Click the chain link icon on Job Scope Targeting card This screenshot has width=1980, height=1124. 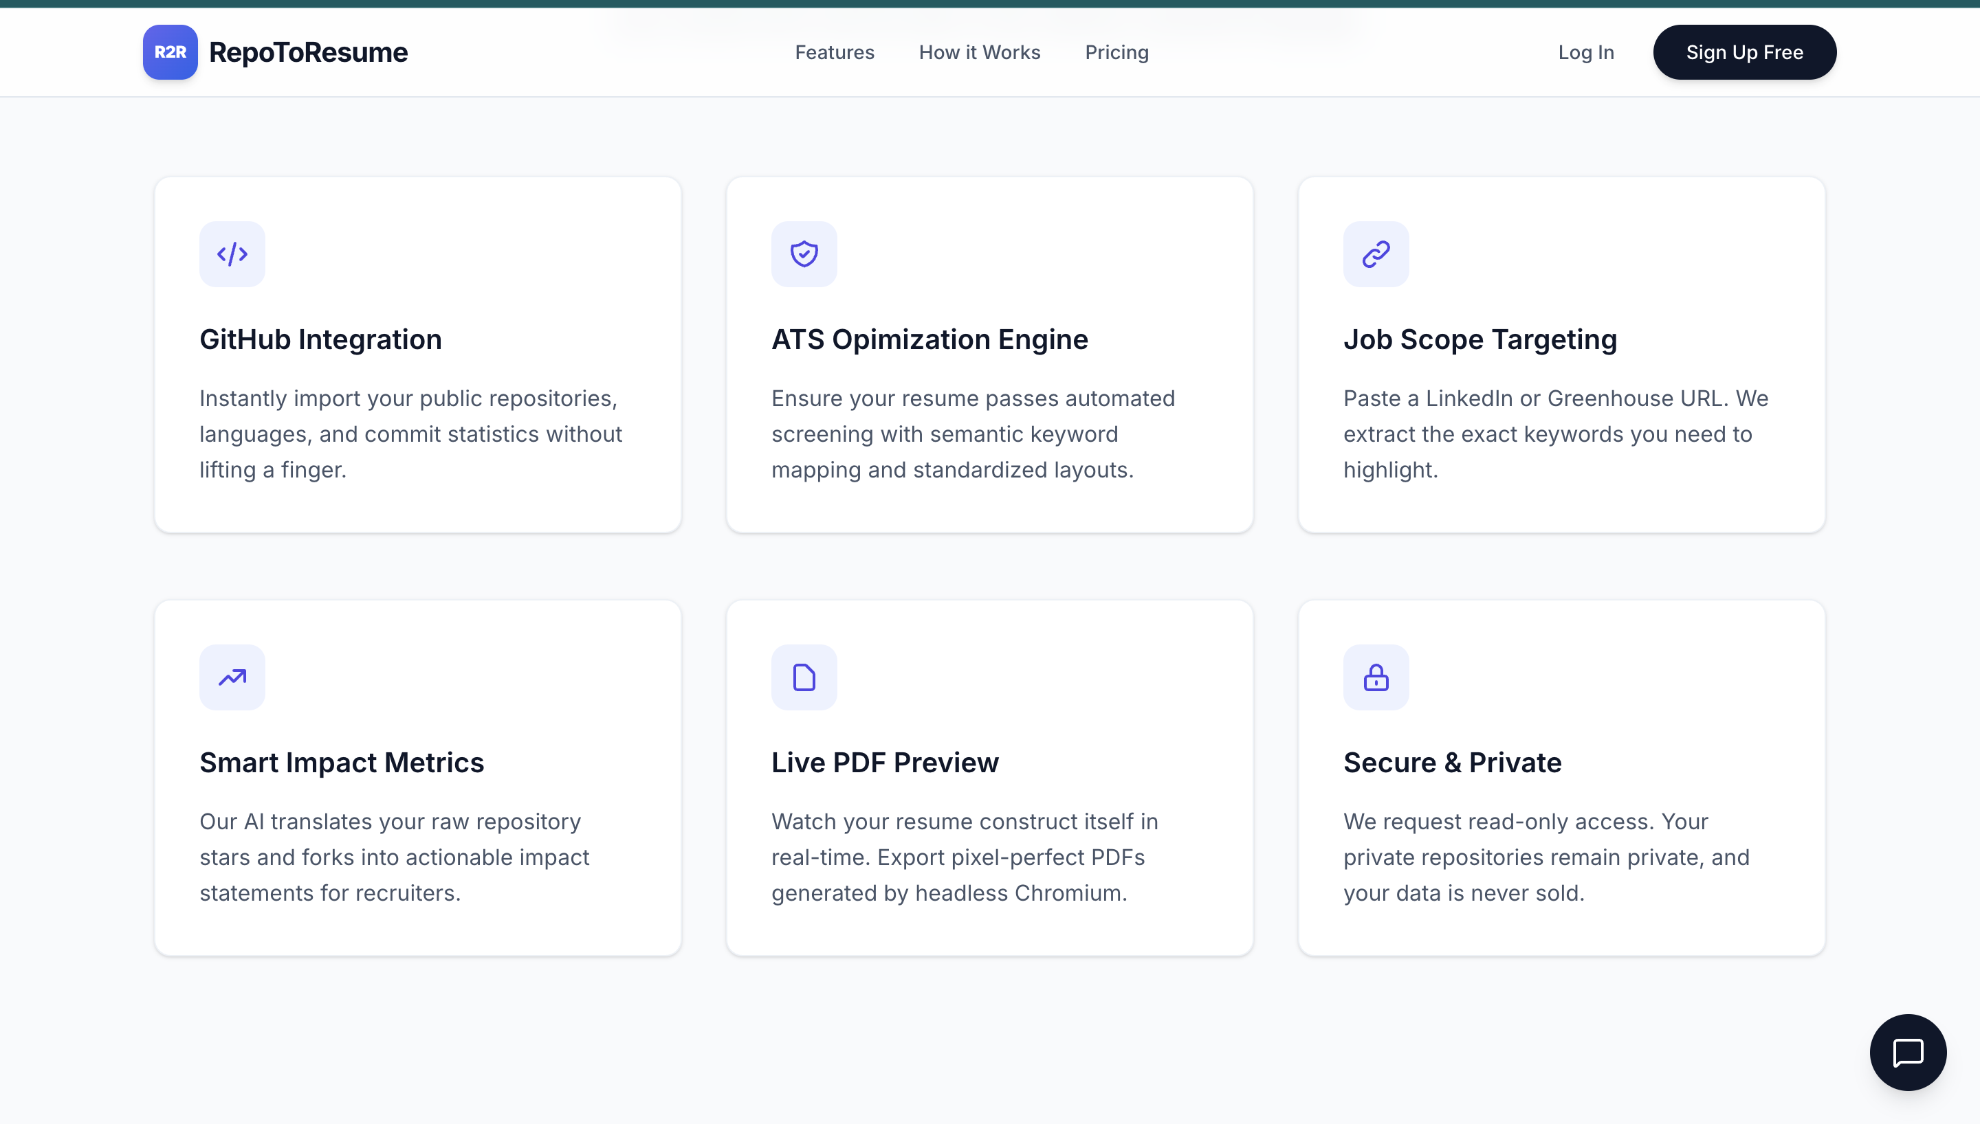click(x=1376, y=254)
